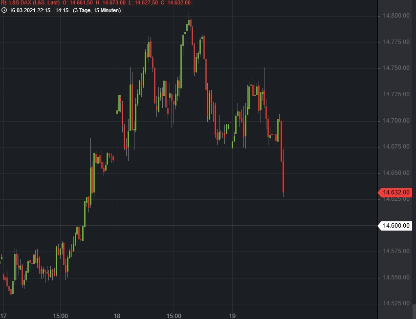Viewport: 416px width, 319px height.
Task: Click the 14.800,00 axis price label
Action: click(x=395, y=16)
